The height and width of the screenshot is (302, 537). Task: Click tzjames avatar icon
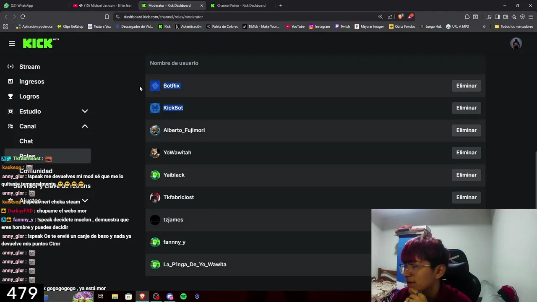coord(155,220)
